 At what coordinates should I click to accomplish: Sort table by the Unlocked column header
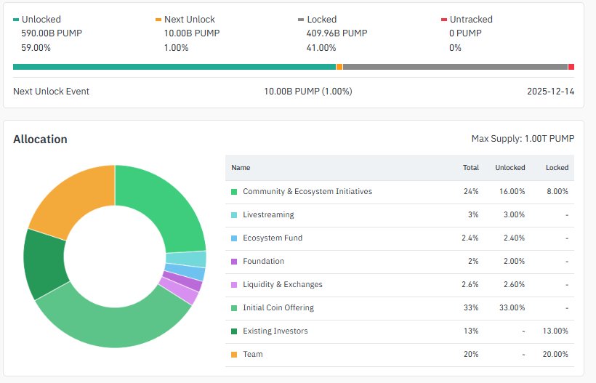pyautogui.click(x=510, y=168)
